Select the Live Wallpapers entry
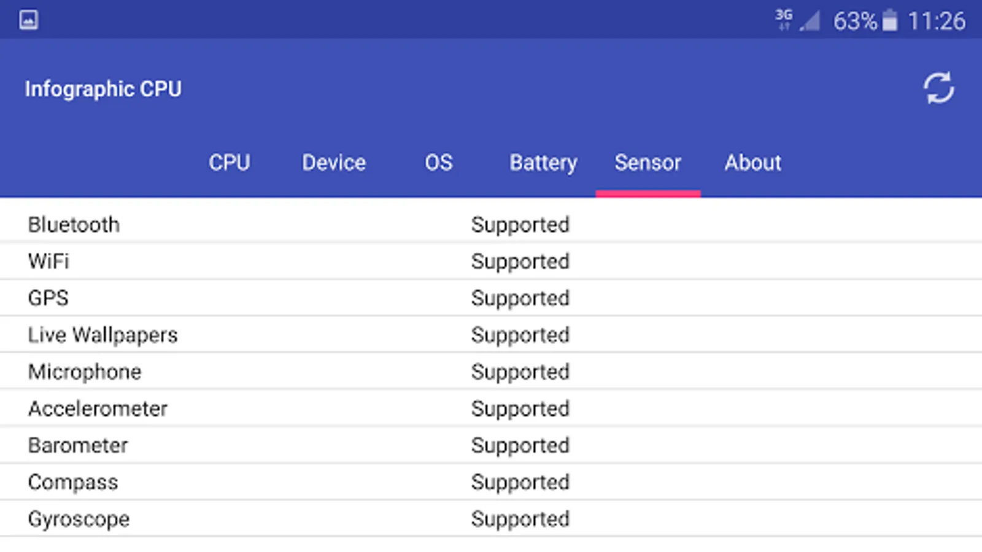The height and width of the screenshot is (552, 982). pos(102,335)
